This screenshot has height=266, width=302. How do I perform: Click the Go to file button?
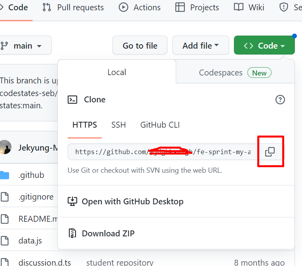(x=140, y=45)
